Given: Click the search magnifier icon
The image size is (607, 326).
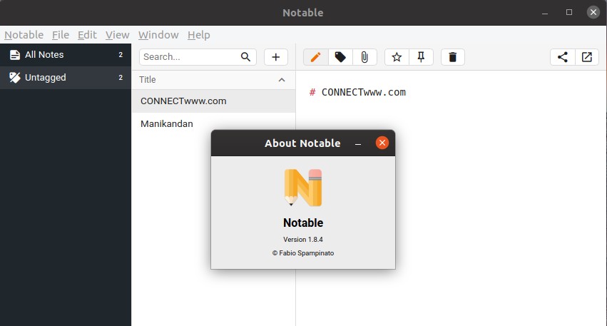Looking at the screenshot, I should (245, 57).
